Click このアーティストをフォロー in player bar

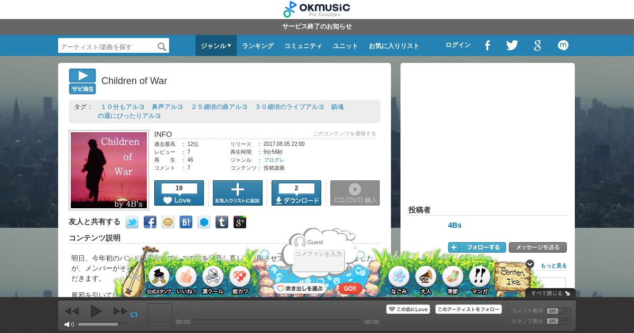click(469, 309)
